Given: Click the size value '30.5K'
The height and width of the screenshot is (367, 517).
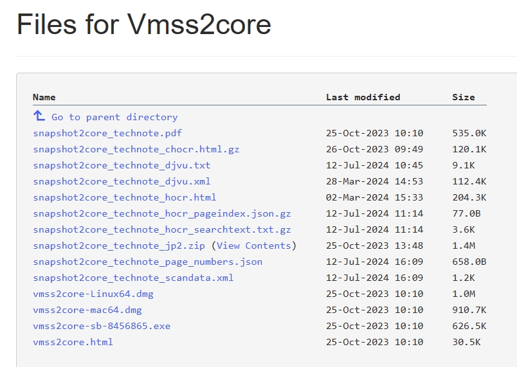Looking at the screenshot, I should click(467, 343).
